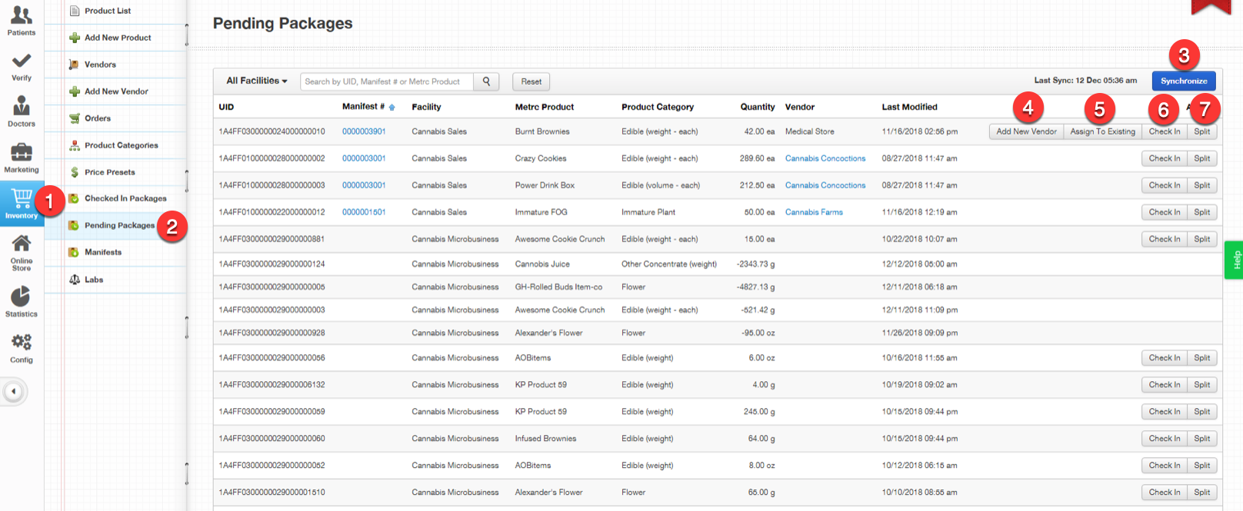Image resolution: width=1243 pixels, height=511 pixels.
Task: Go to Online Store house icon
Action: coord(22,245)
